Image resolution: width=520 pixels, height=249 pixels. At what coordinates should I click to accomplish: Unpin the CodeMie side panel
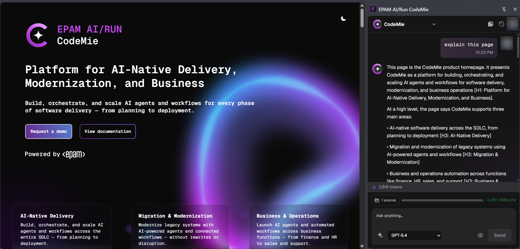click(x=504, y=9)
